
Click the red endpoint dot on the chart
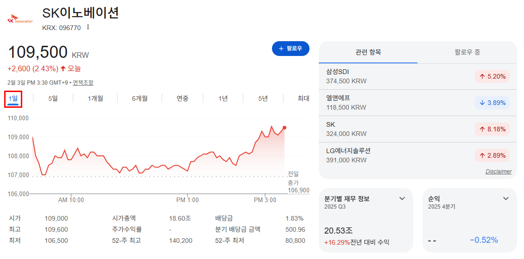tap(284, 128)
